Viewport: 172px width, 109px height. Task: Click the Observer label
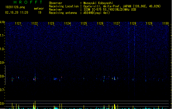pyautogui.click(x=56, y=3)
